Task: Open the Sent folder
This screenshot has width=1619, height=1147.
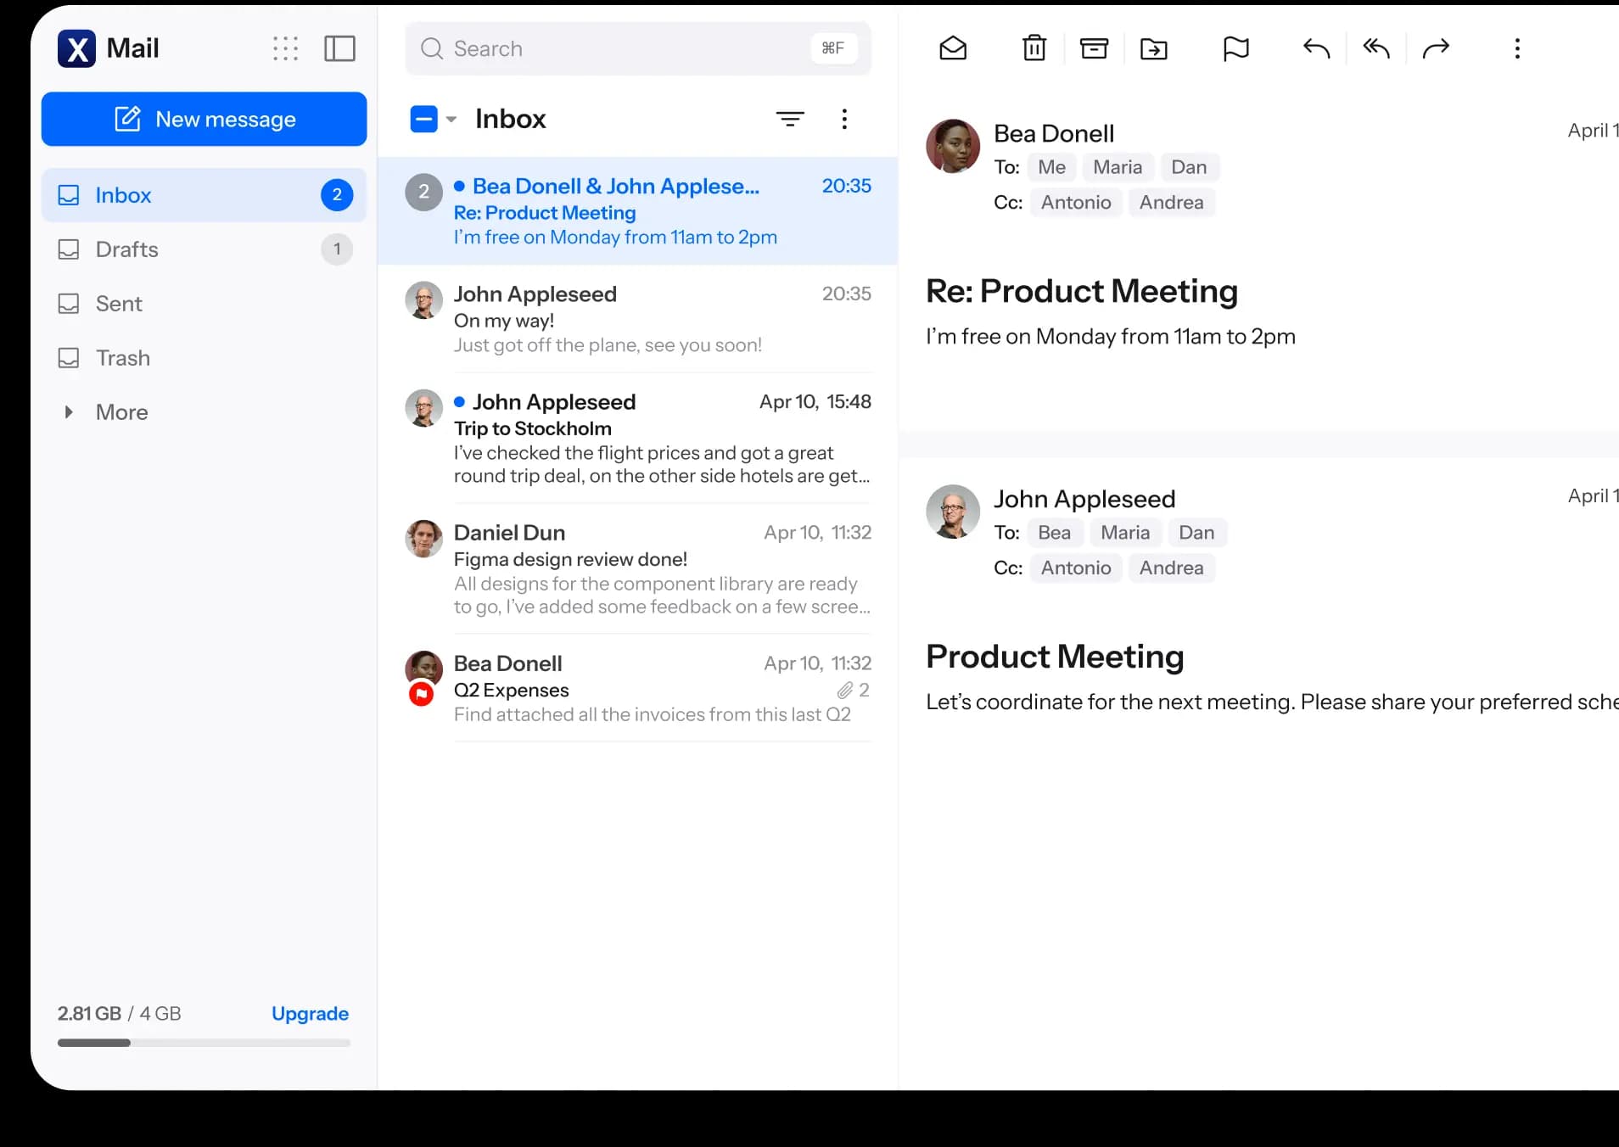Action: [204, 304]
